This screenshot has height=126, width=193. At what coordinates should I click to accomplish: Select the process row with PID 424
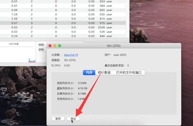click(x=63, y=1)
